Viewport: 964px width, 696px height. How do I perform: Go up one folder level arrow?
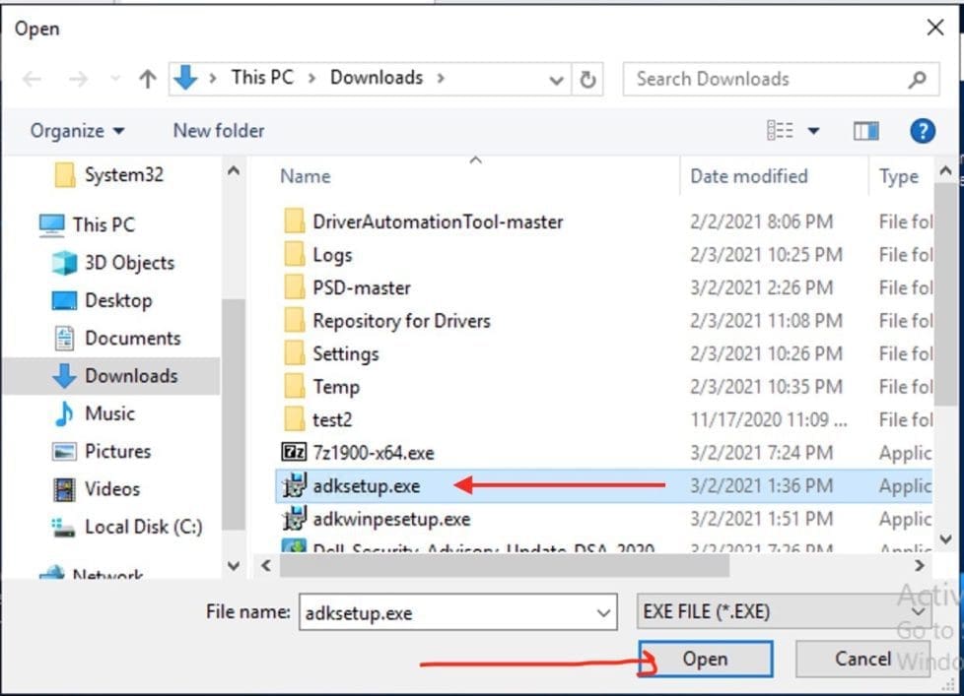147,80
